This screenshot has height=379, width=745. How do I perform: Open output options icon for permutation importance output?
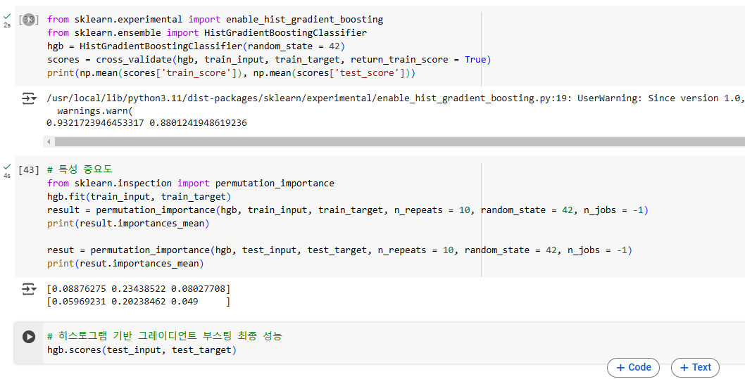[x=29, y=289]
